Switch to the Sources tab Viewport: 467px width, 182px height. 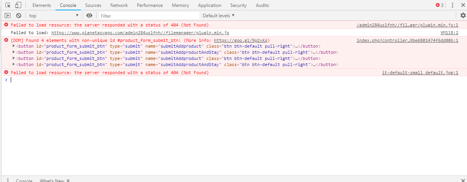point(93,5)
